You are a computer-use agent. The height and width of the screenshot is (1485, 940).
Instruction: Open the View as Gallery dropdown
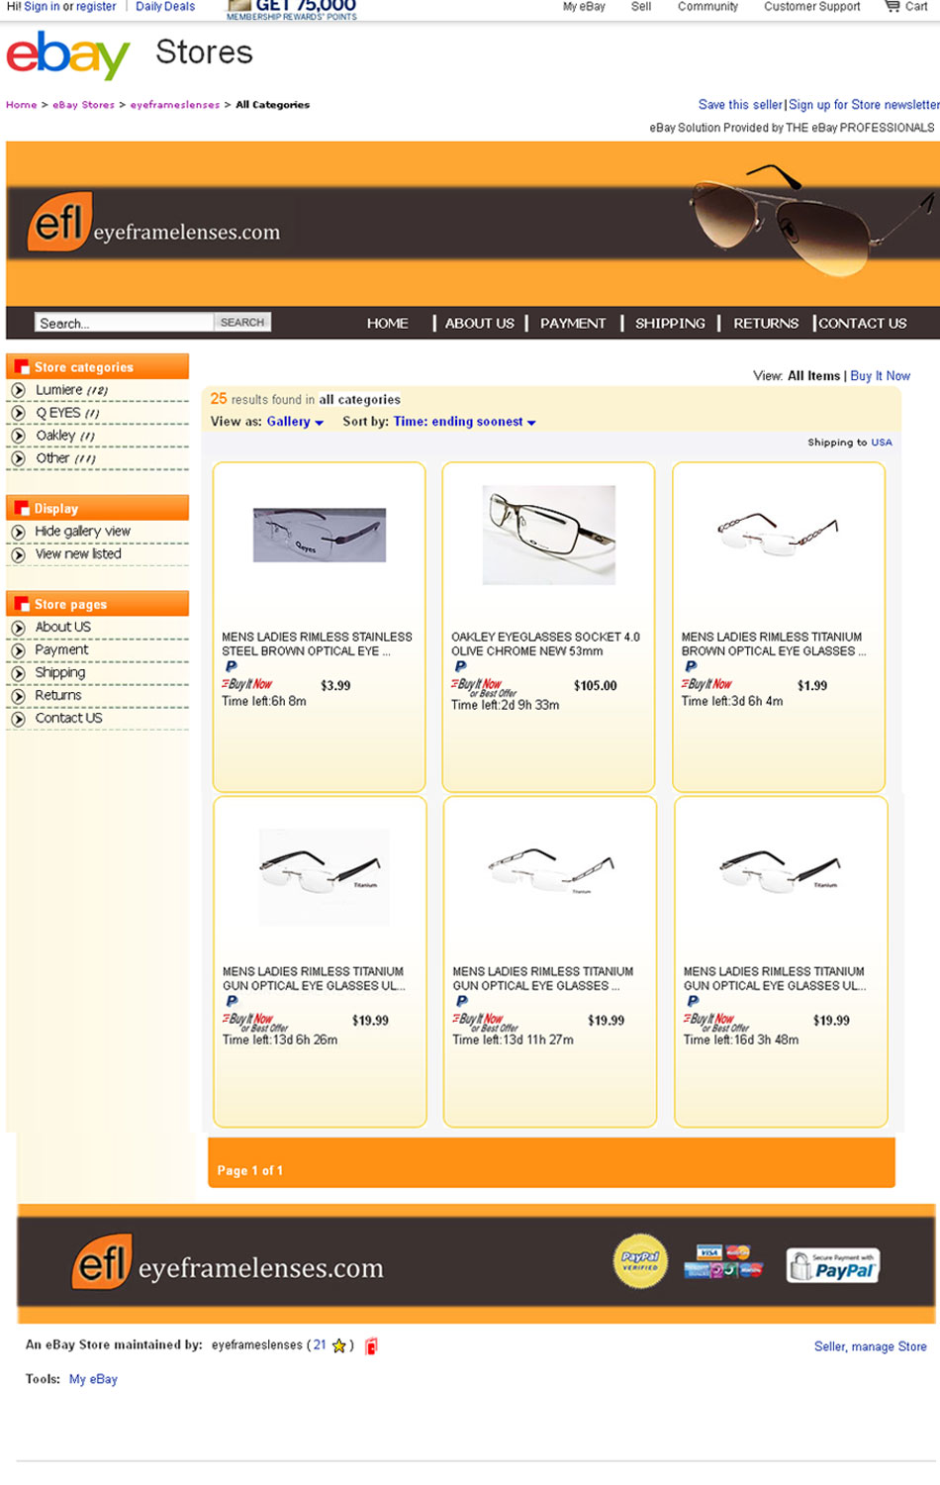[295, 422]
